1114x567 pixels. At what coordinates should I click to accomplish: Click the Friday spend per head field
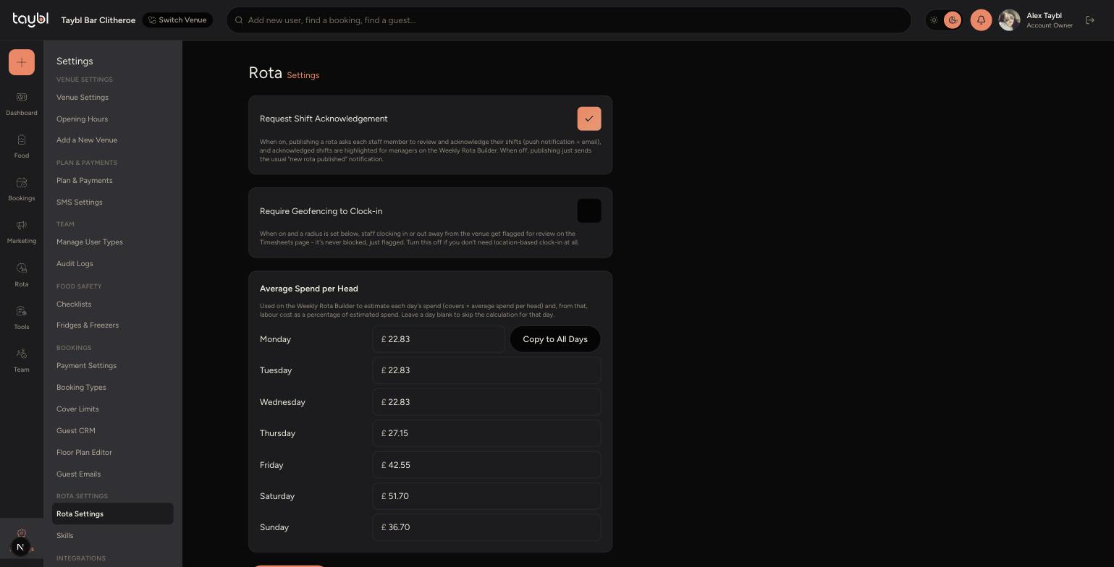coord(486,465)
